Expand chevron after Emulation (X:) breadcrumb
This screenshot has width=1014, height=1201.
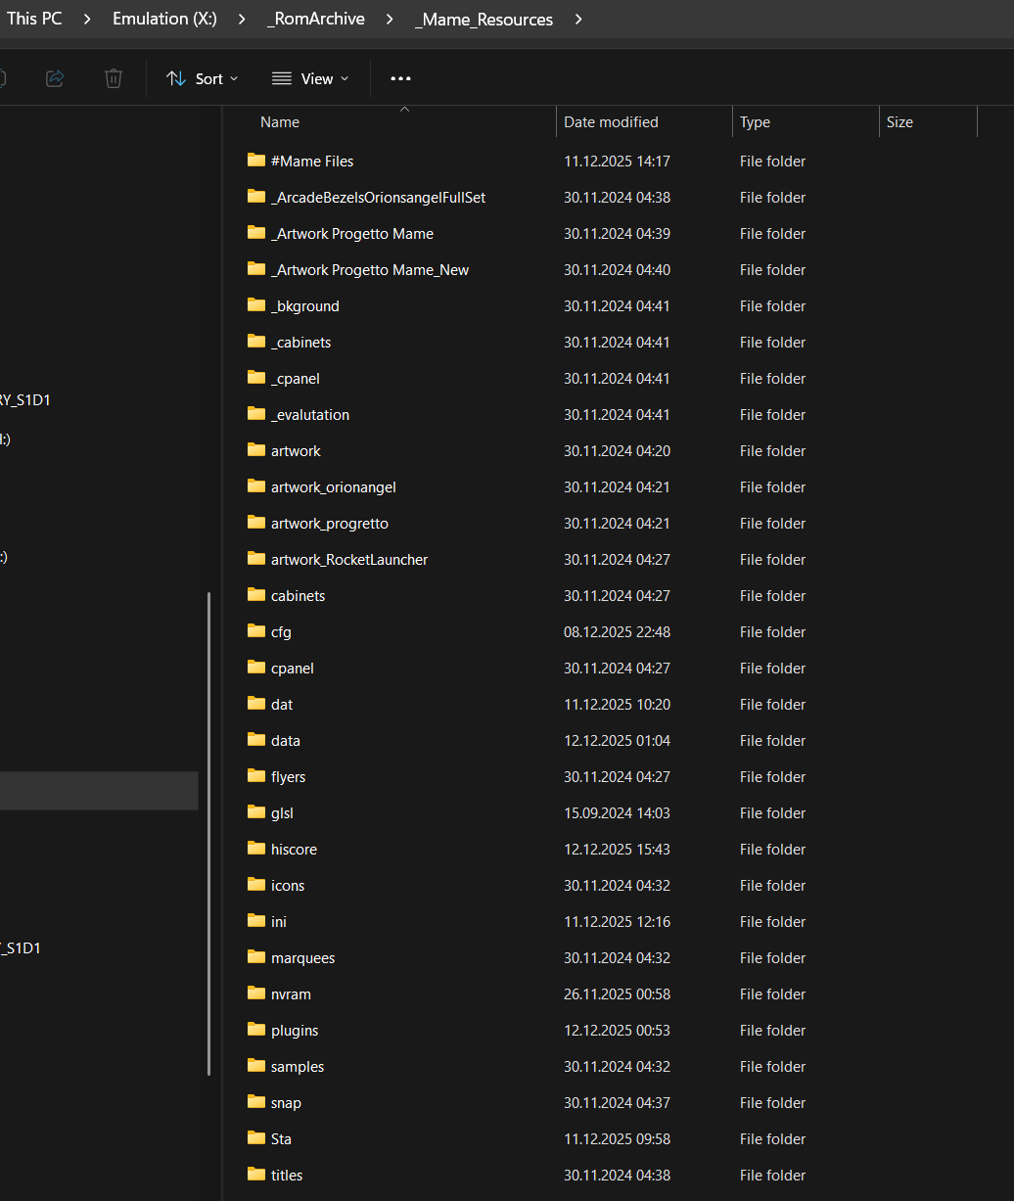(x=241, y=19)
